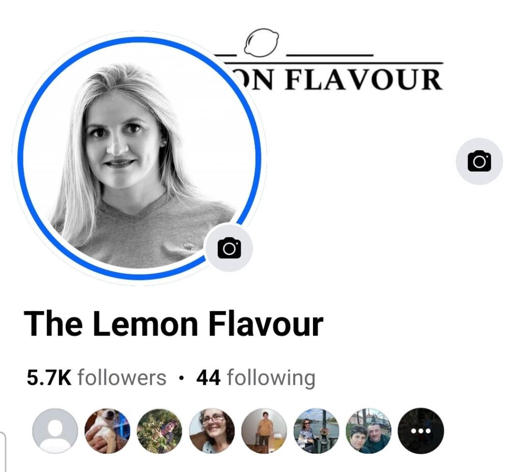
Task: Open the avatar of woman by river
Action: pyautogui.click(x=316, y=431)
